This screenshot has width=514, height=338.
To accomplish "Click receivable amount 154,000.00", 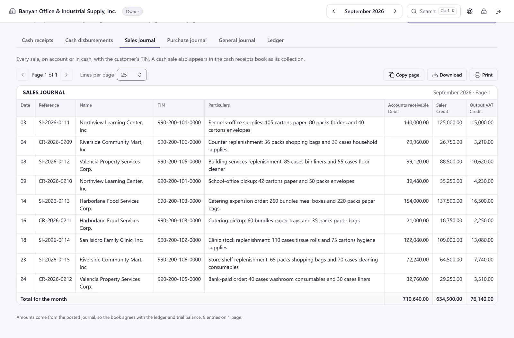I will pyautogui.click(x=416, y=201).
